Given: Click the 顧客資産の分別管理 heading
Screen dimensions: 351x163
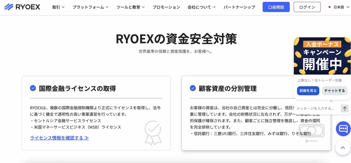Looking at the screenshot, I should [227, 88].
